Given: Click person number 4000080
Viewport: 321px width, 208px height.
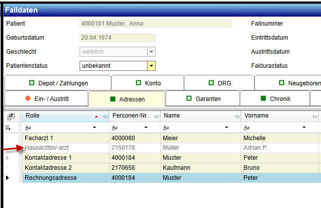Looking at the screenshot, I should 123,138.
